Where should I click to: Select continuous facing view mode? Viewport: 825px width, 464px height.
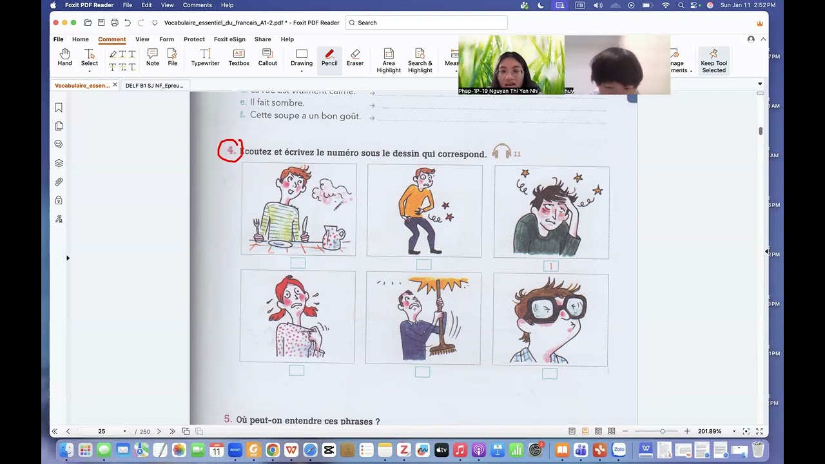(612, 431)
